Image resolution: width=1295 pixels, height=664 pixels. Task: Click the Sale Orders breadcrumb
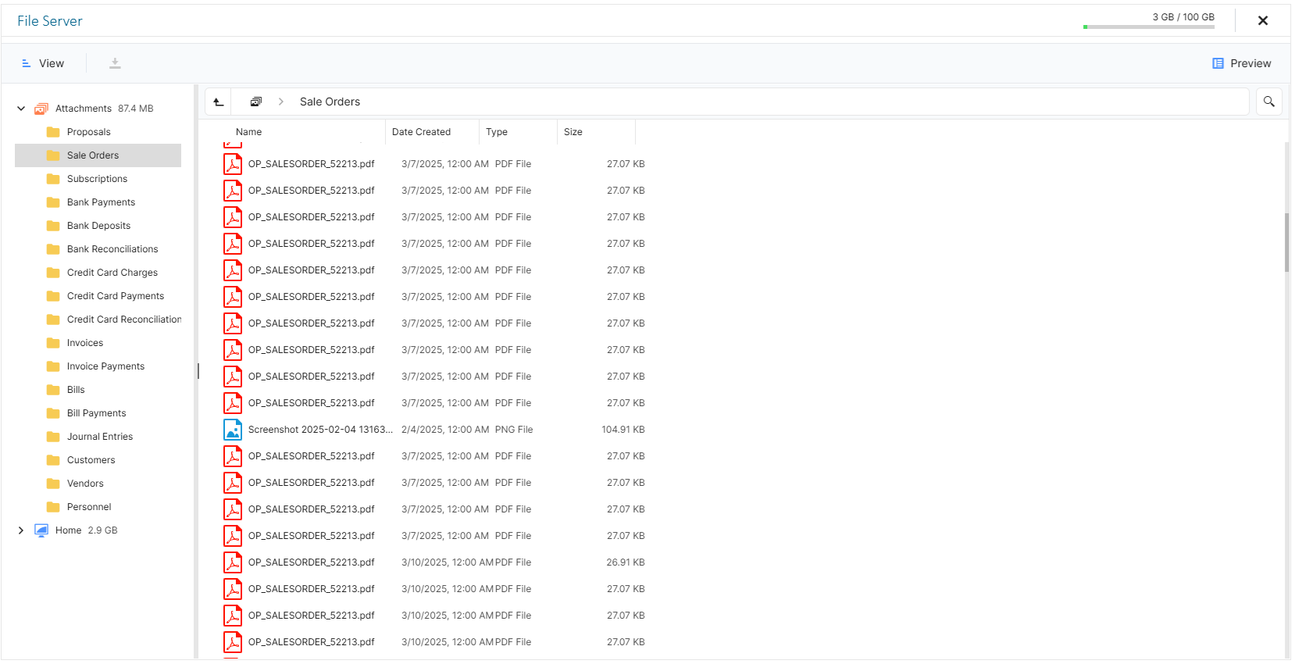tap(330, 102)
